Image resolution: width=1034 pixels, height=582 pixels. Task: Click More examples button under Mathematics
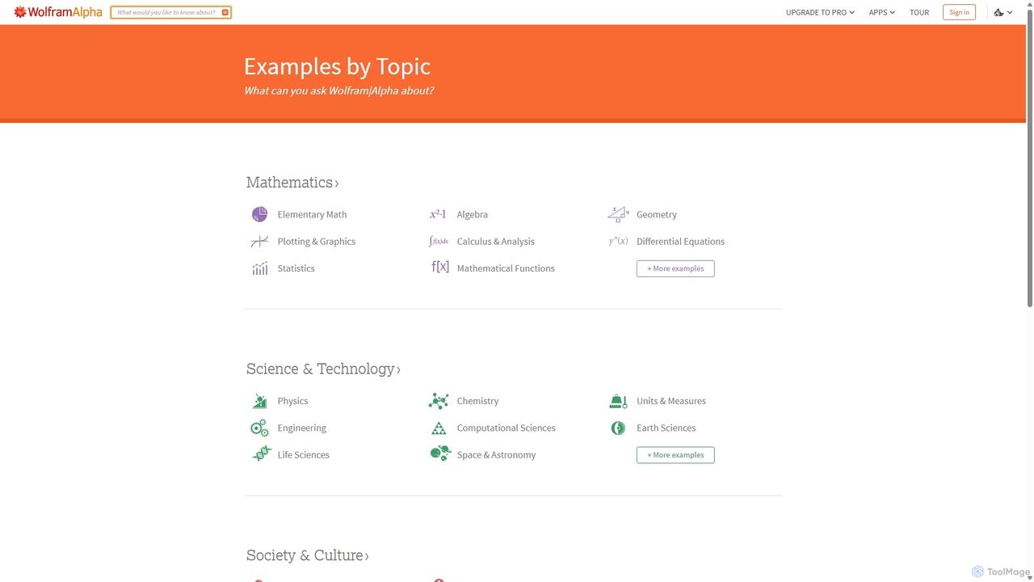[675, 268]
